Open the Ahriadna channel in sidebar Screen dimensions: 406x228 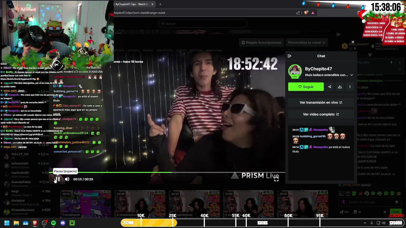[x=25, y=202]
